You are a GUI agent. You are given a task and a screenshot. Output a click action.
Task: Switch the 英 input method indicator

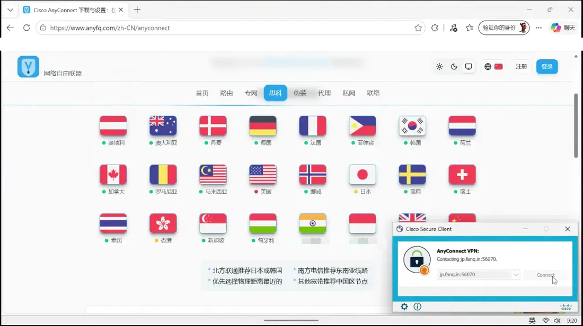(x=532, y=320)
